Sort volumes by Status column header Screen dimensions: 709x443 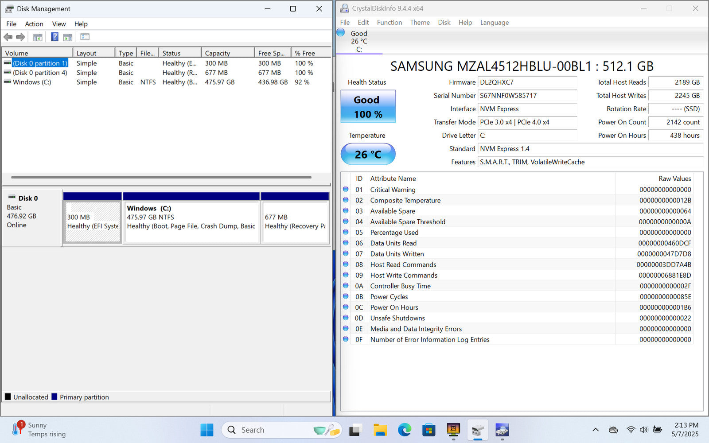click(180, 53)
